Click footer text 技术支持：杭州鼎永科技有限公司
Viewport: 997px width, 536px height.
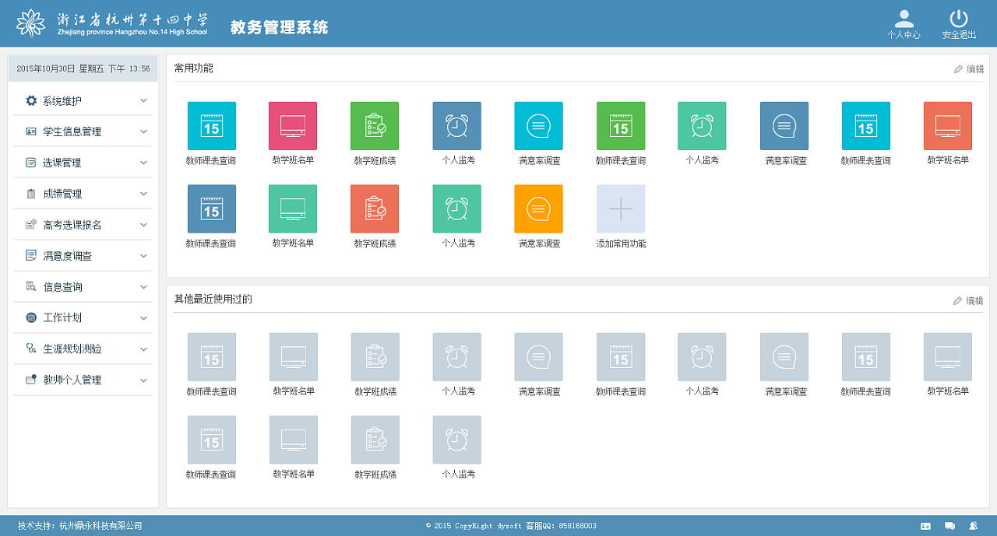tap(80, 526)
